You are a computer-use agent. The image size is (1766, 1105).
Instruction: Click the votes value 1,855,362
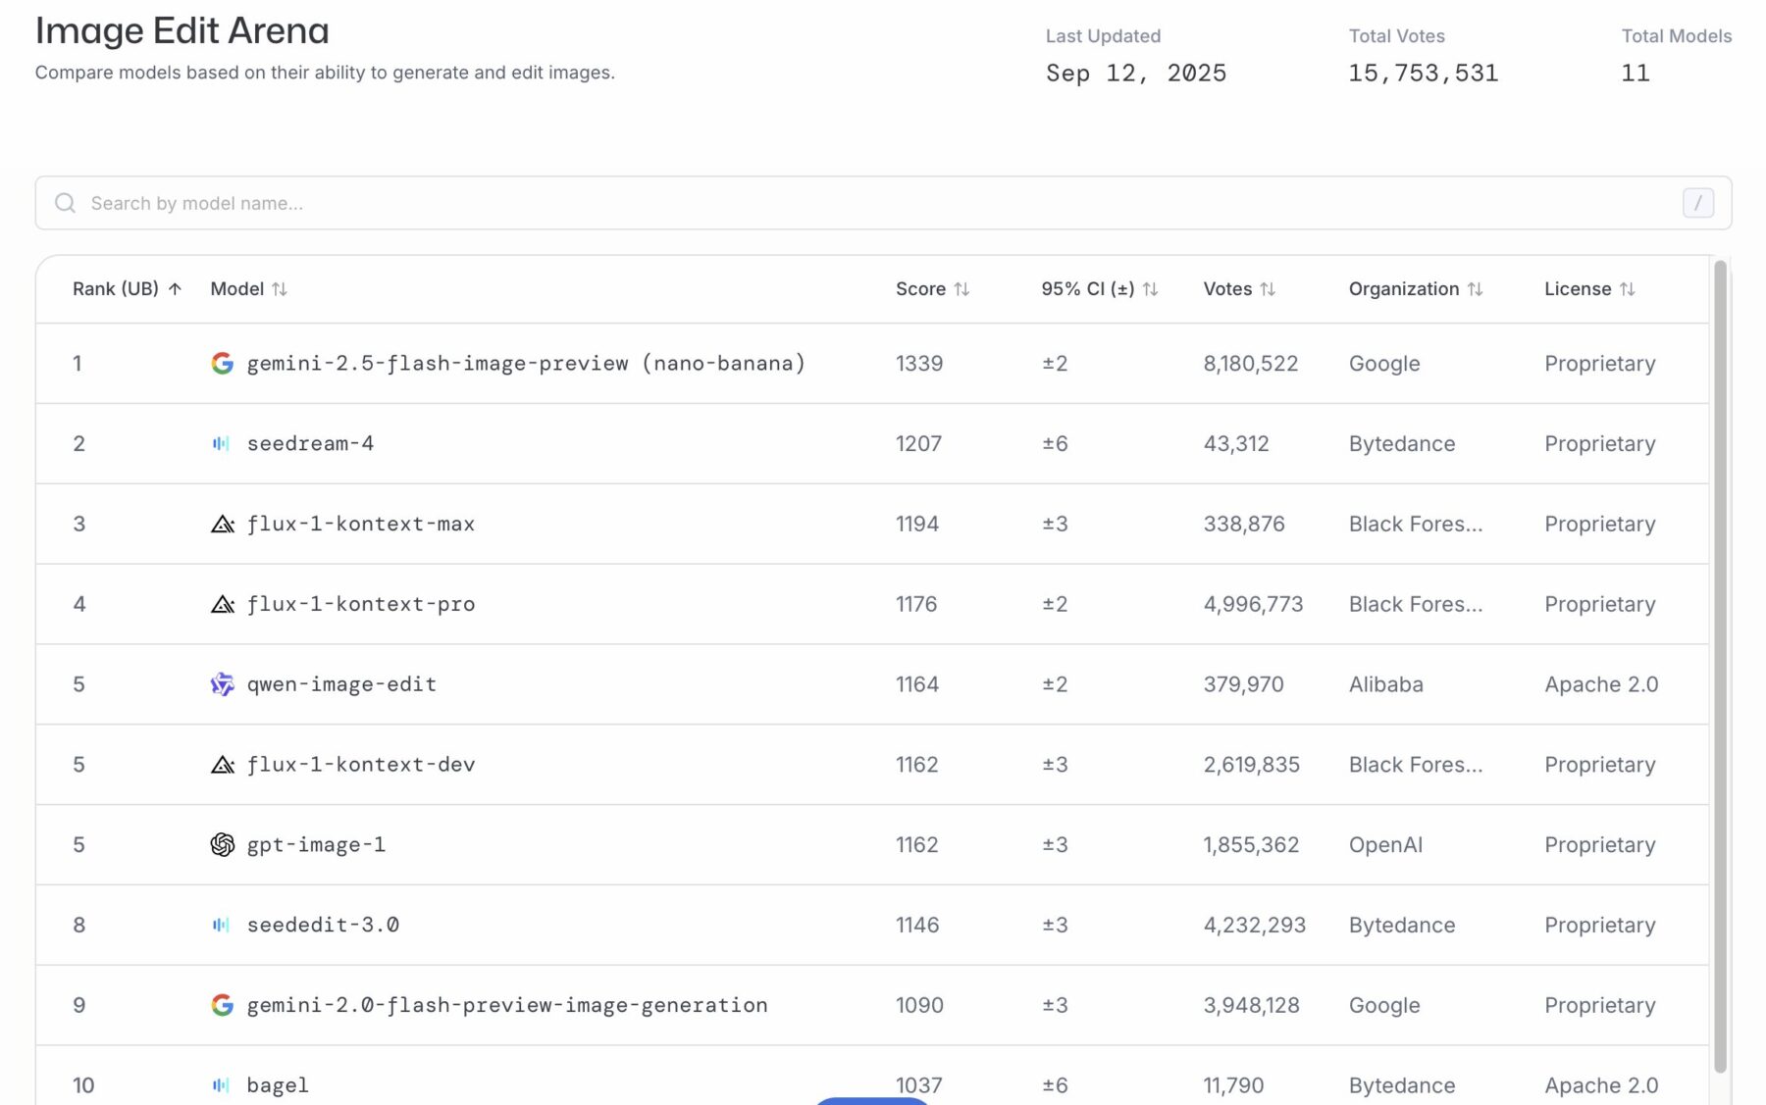(1251, 844)
